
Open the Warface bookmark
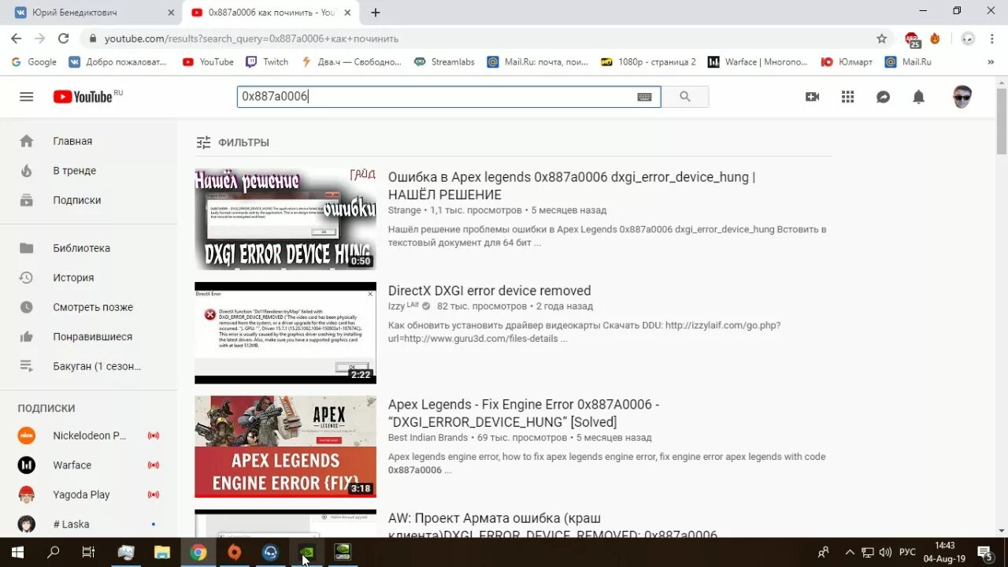[x=758, y=61]
